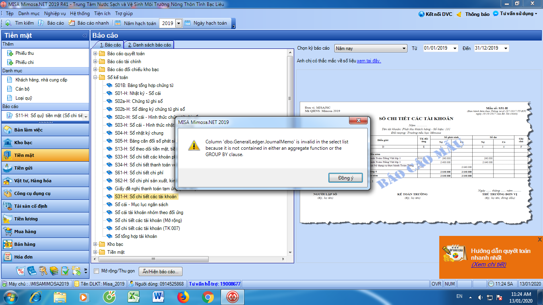
Task: Close the Hướng dẫn quyết toán banner
Action: pos(539,239)
